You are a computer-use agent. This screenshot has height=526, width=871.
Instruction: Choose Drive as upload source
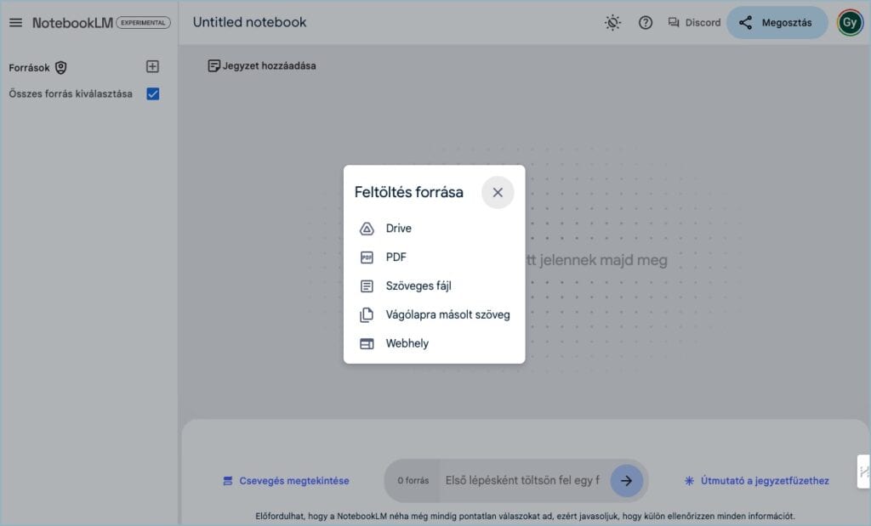[x=434, y=228]
